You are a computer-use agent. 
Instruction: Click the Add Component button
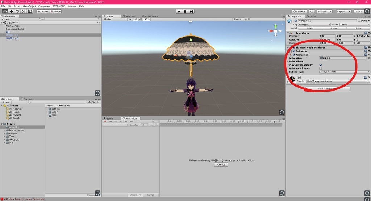pyautogui.click(x=328, y=89)
